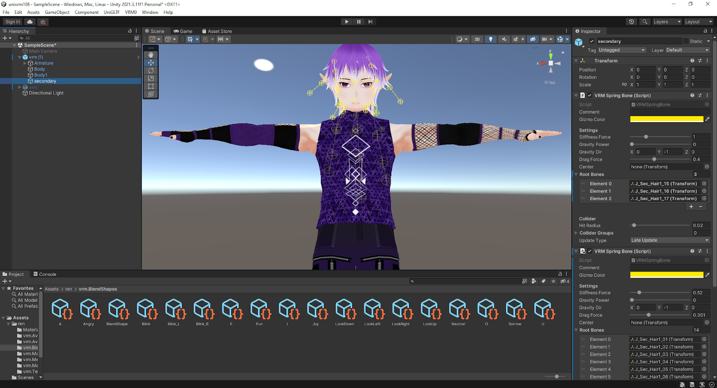The width and height of the screenshot is (717, 388).
Task: Select the Hand view tool
Action: 151,55
